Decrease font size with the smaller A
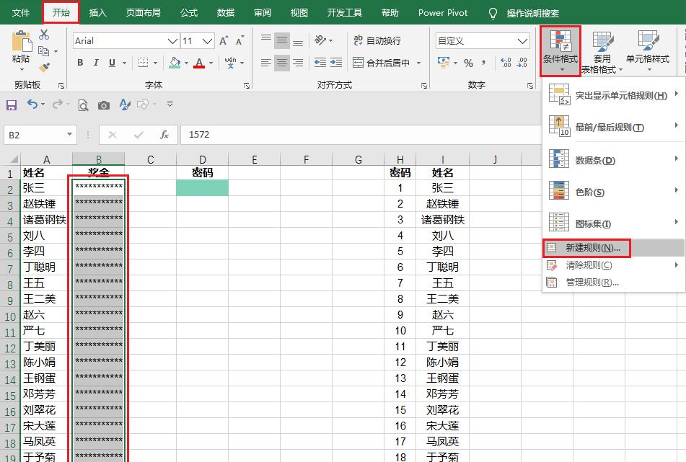Screen dimensions: 686x462 click(x=239, y=41)
